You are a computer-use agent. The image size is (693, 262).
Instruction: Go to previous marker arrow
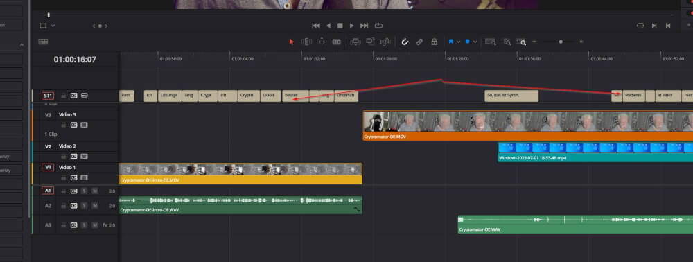click(94, 26)
